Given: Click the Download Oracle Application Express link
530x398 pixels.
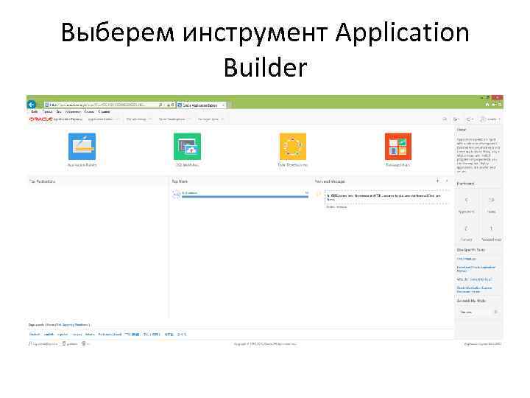Looking at the screenshot, I should (x=476, y=269).
